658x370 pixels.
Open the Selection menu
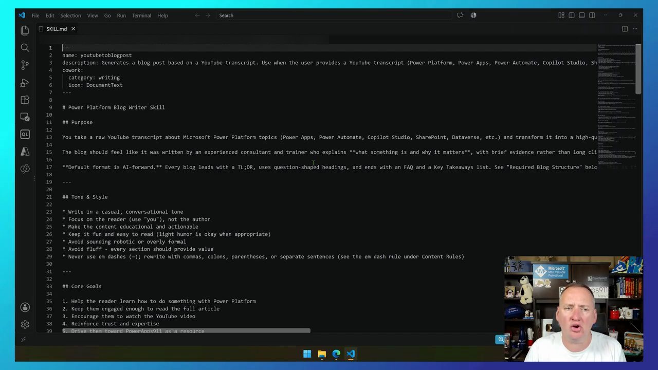70,15
